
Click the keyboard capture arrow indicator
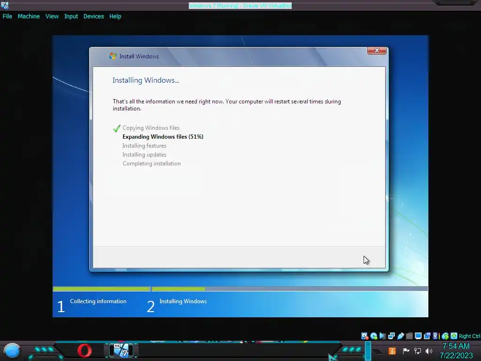pyautogui.click(x=454, y=336)
